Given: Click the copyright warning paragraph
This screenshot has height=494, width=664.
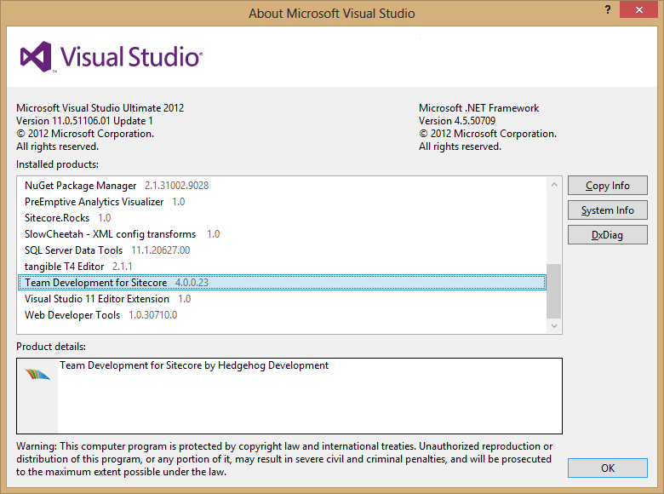Looking at the screenshot, I should click(284, 459).
